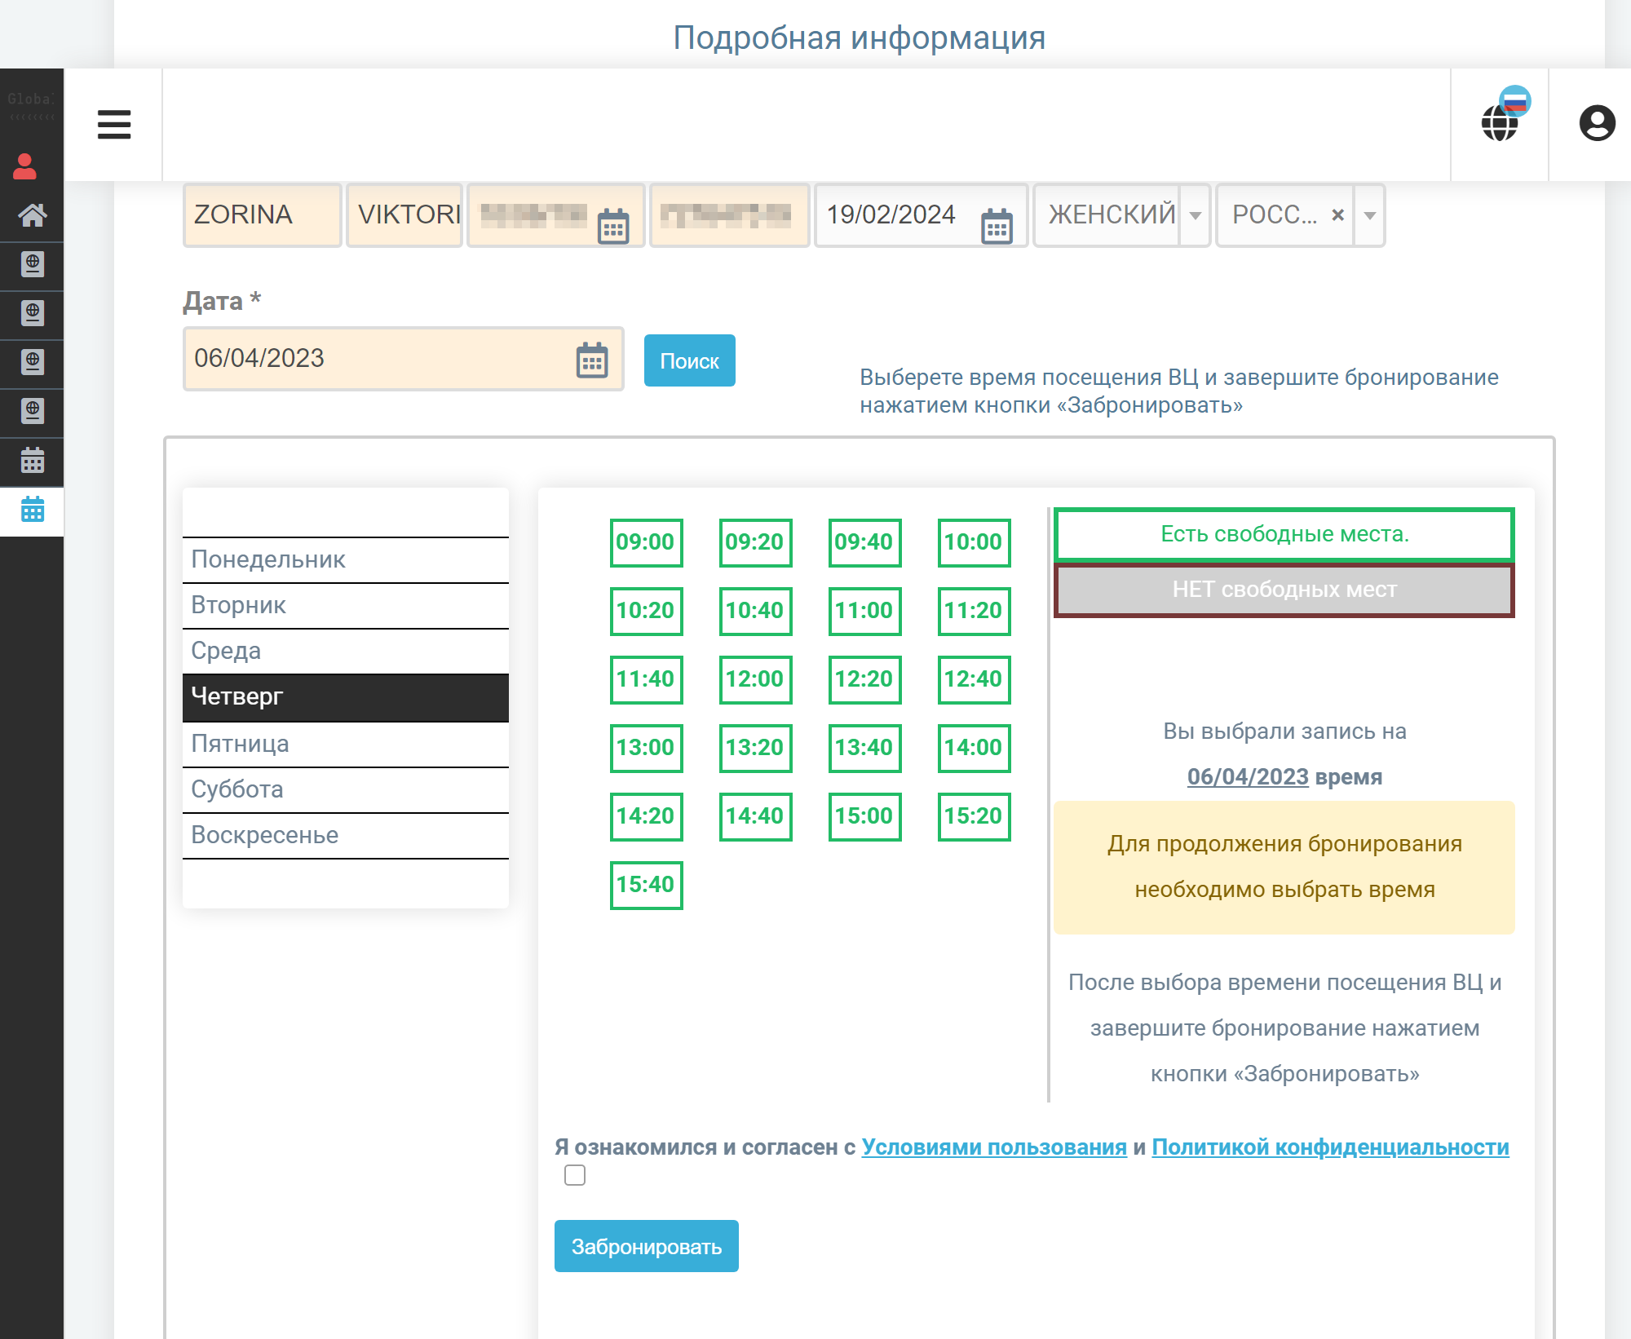Open the active blue calendar icon in sidebar

pyautogui.click(x=33, y=510)
